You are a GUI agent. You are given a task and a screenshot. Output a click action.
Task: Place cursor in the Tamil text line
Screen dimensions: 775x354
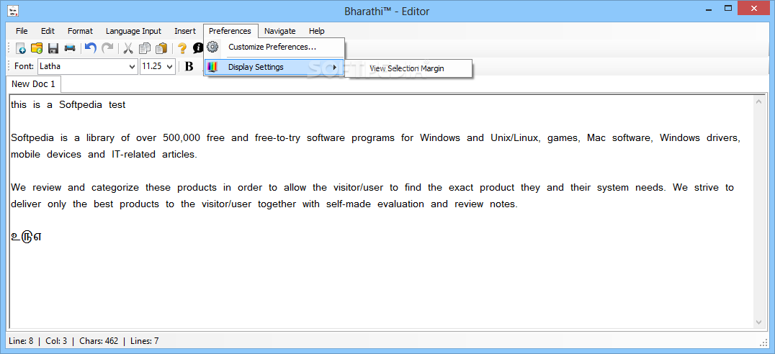pyautogui.click(x=26, y=236)
